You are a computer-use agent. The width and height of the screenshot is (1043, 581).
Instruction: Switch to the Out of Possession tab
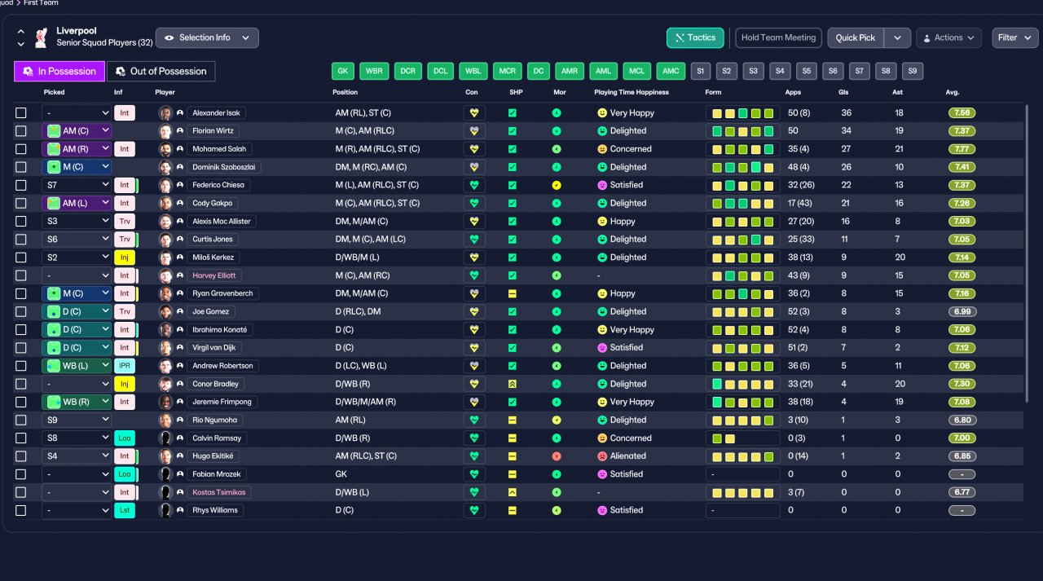point(161,72)
